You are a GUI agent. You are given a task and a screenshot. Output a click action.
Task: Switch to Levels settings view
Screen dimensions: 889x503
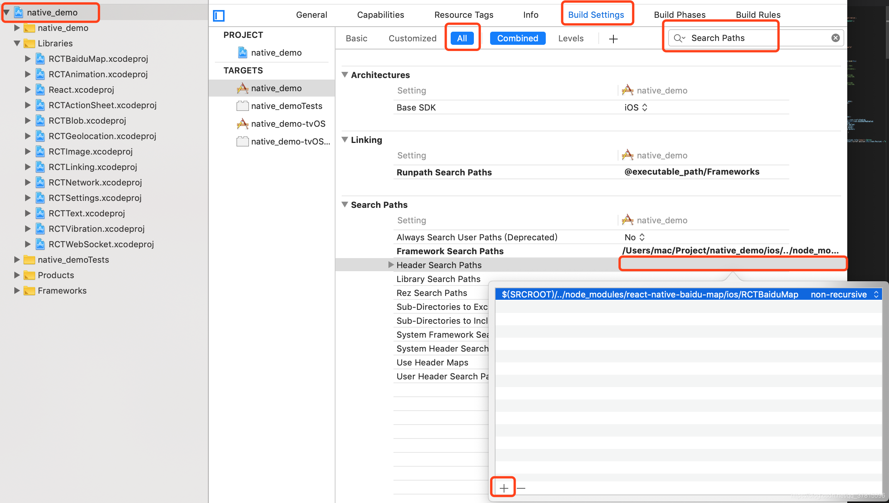(x=571, y=38)
